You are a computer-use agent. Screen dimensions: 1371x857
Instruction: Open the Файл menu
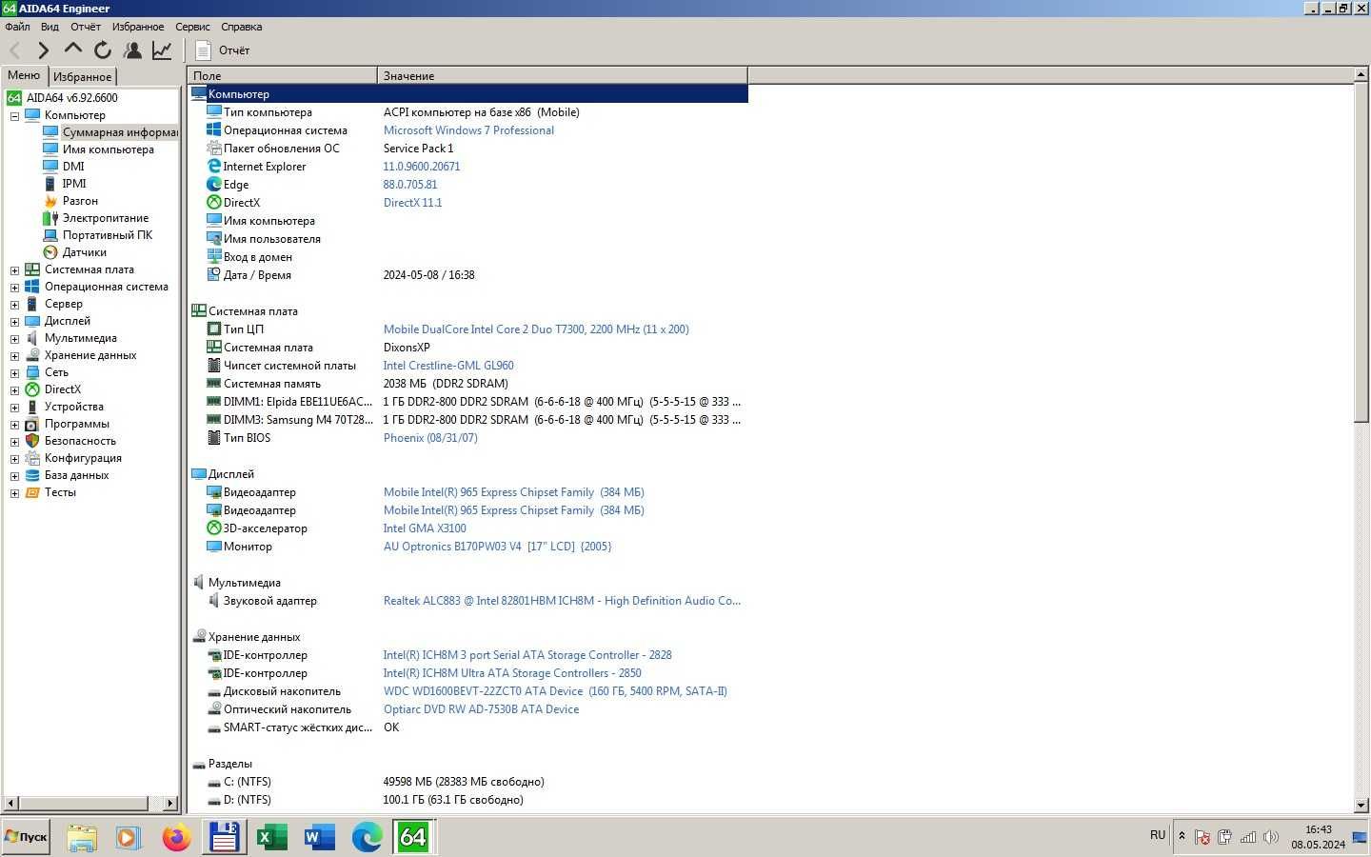point(17,27)
